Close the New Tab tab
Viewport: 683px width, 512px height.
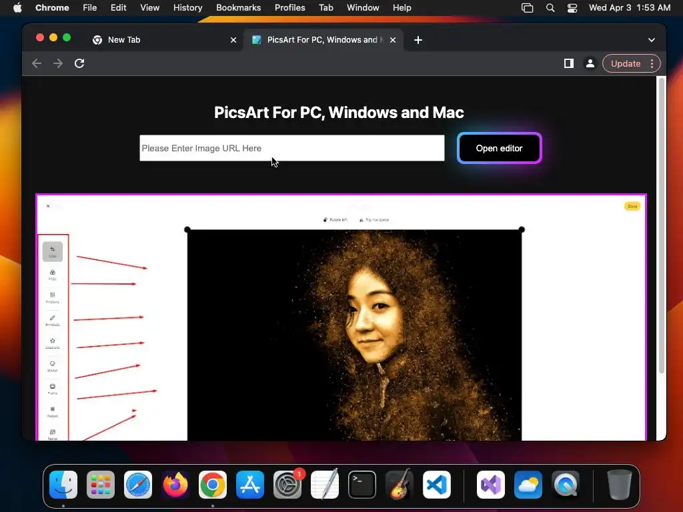tap(233, 40)
